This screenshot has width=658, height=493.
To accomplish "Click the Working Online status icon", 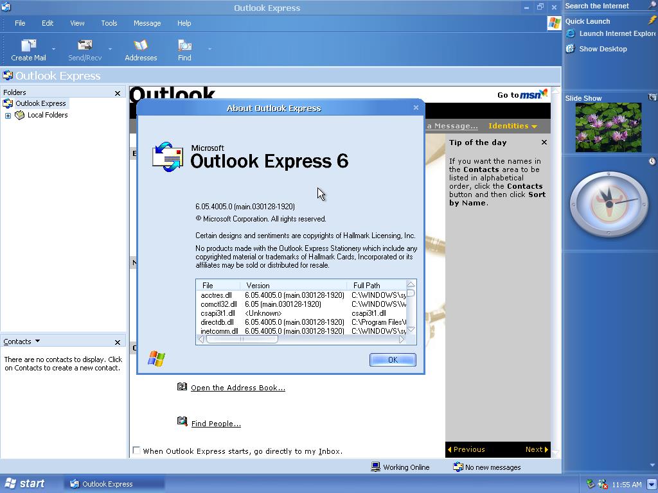I will [375, 467].
